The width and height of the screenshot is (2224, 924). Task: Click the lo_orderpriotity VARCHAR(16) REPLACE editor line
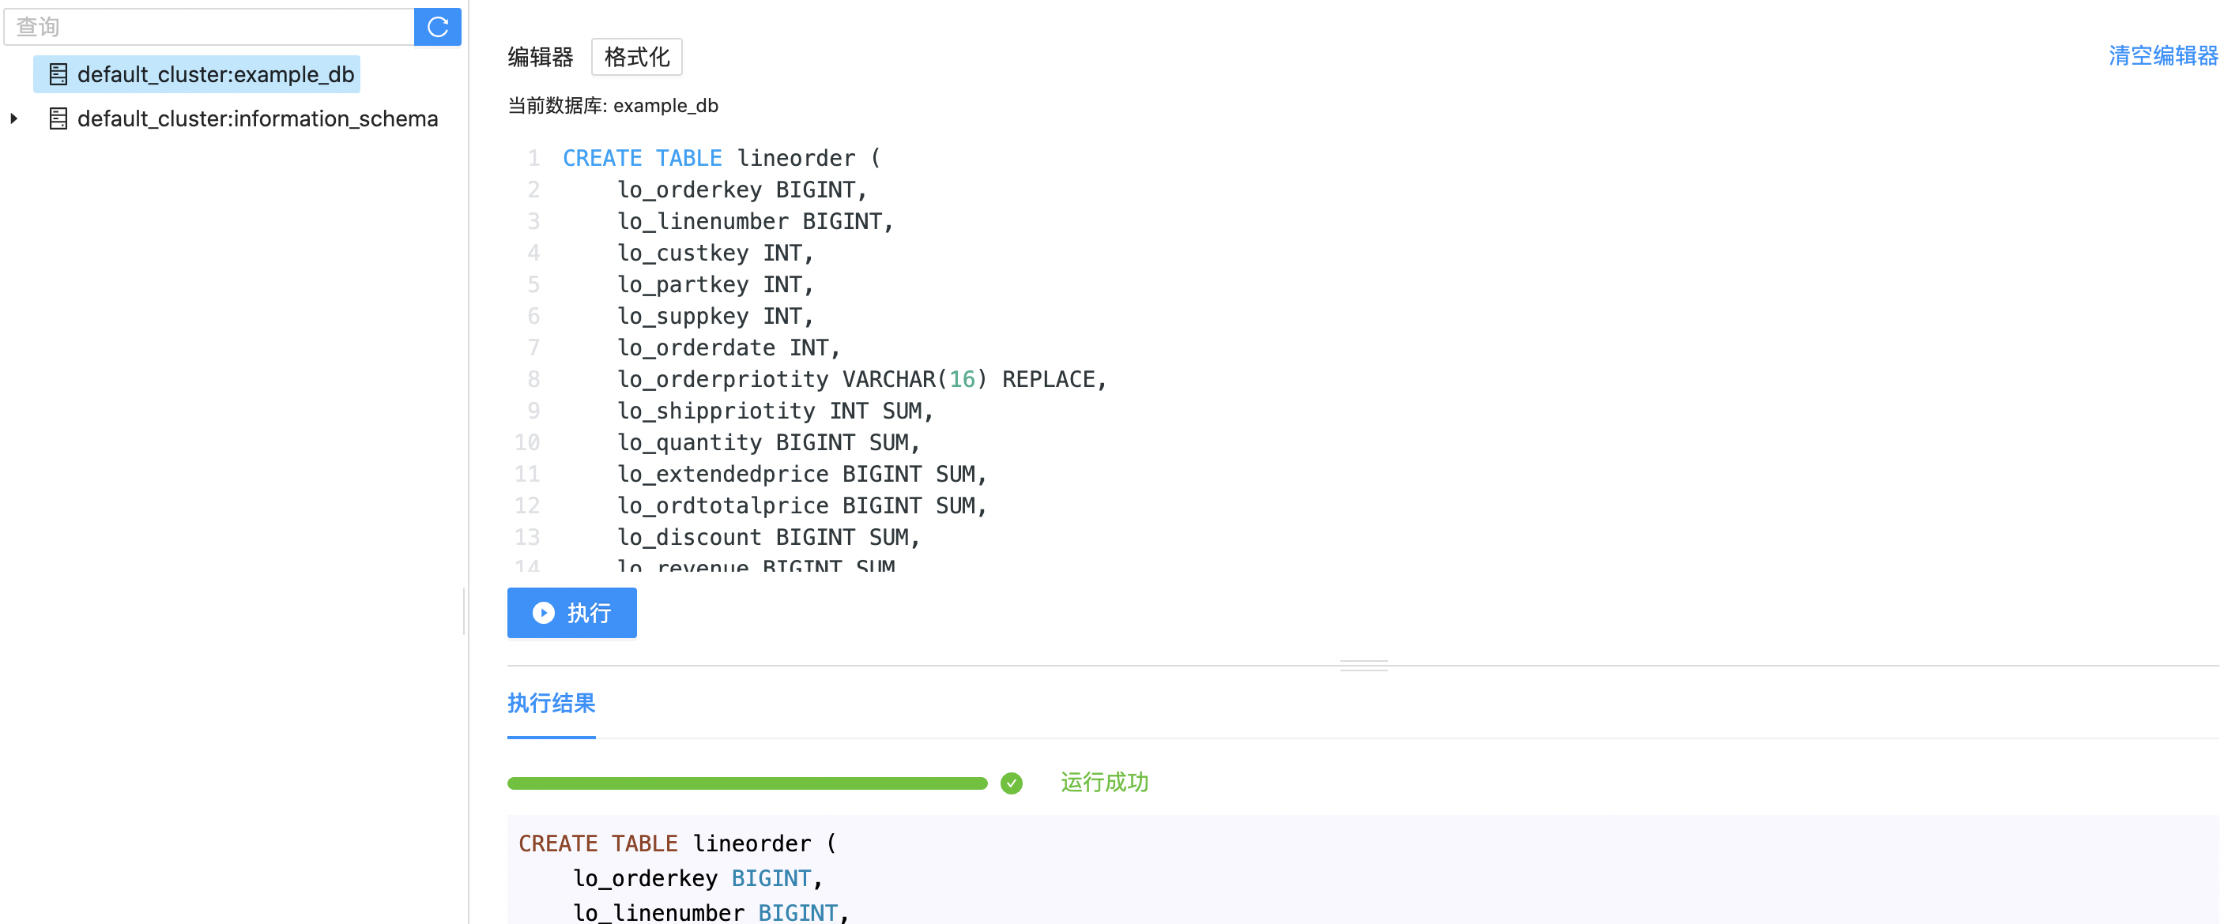(861, 379)
